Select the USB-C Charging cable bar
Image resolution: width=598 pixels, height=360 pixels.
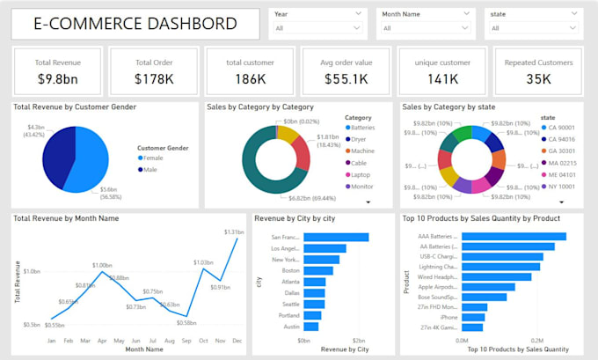(x=502, y=256)
